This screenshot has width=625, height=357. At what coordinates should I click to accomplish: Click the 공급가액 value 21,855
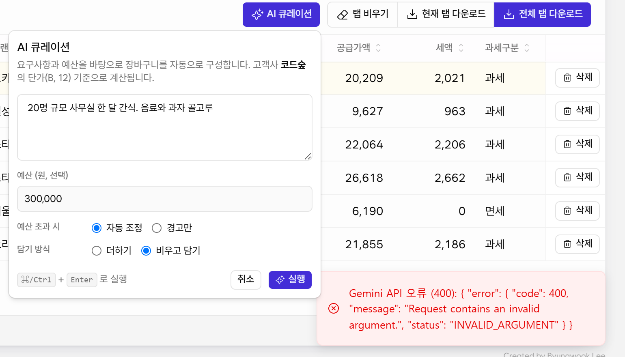click(x=364, y=244)
